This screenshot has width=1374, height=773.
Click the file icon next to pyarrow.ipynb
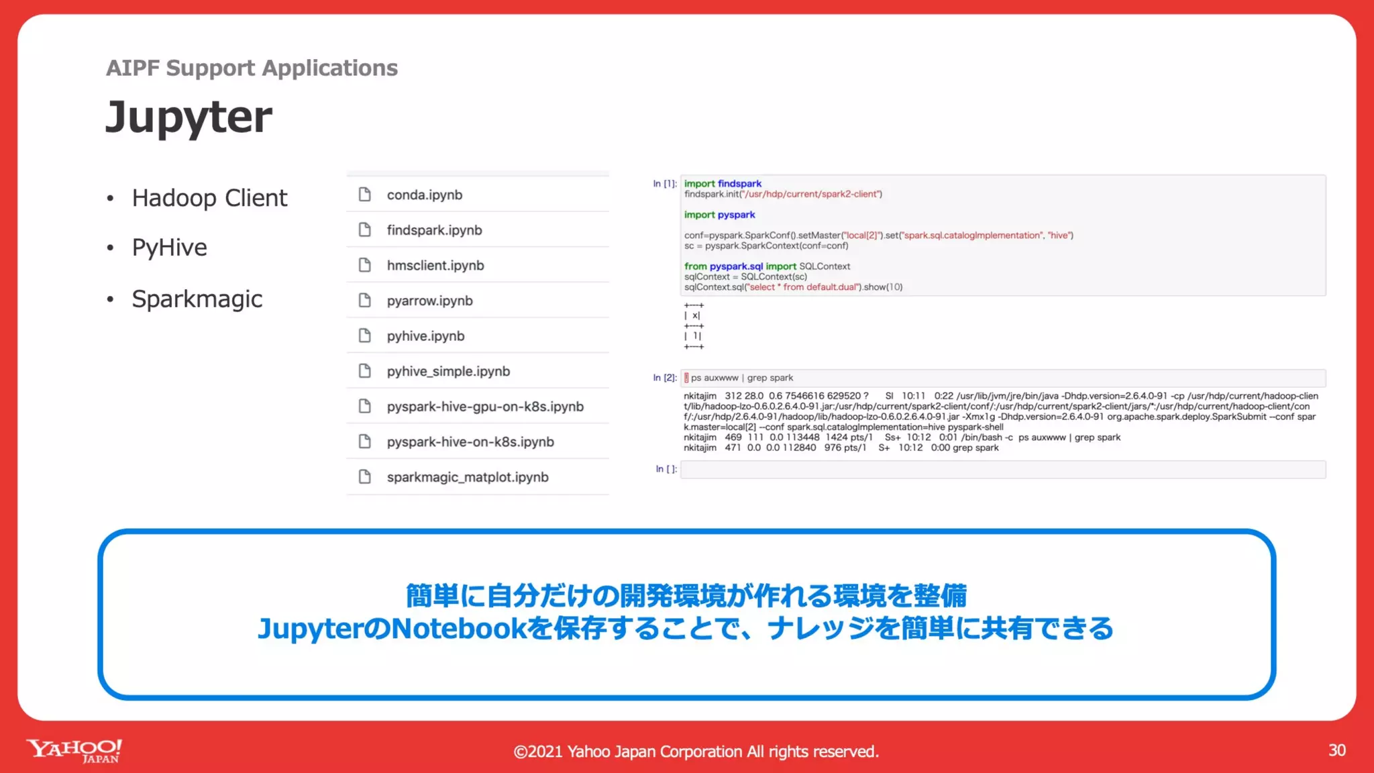point(365,301)
